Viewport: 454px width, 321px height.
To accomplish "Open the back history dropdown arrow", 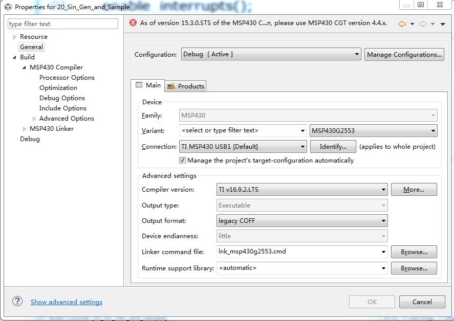I will click(412, 24).
